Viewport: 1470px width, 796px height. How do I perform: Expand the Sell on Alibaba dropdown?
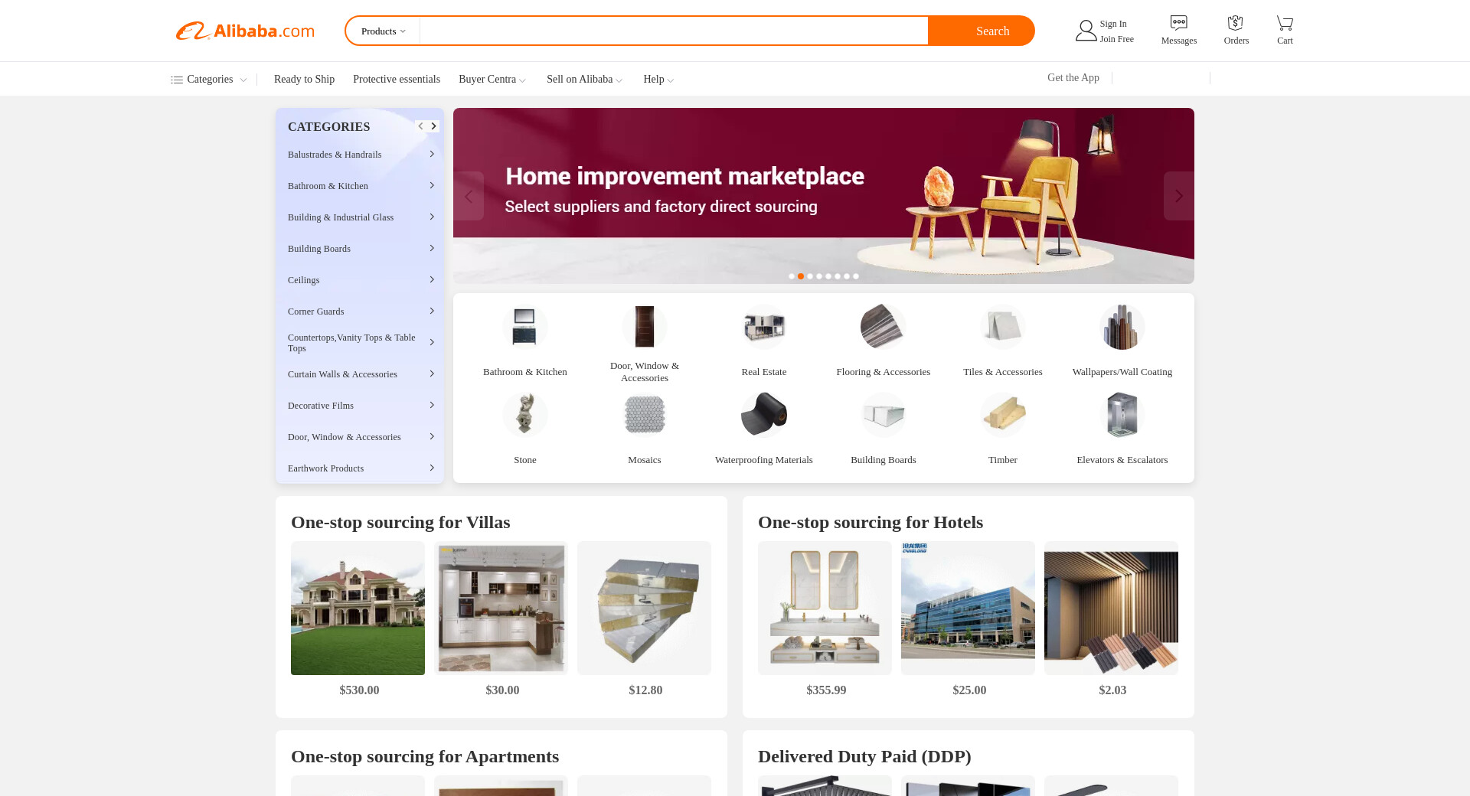point(584,79)
